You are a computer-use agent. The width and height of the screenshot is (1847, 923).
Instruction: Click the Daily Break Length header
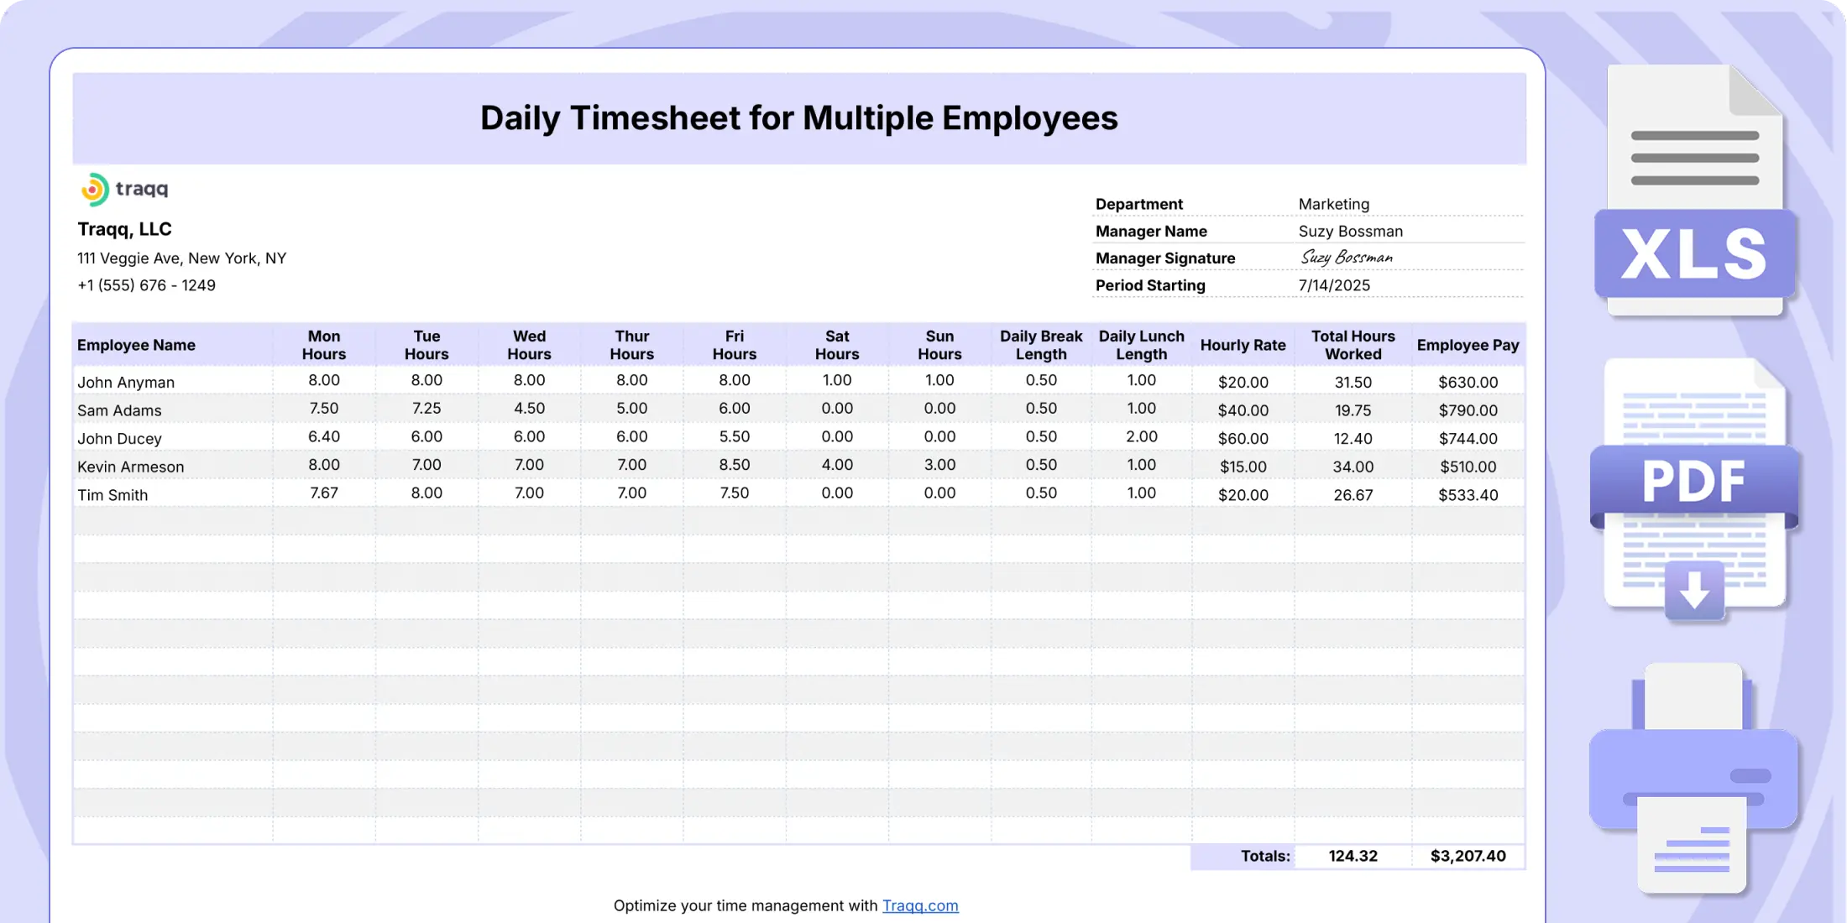[1041, 345]
